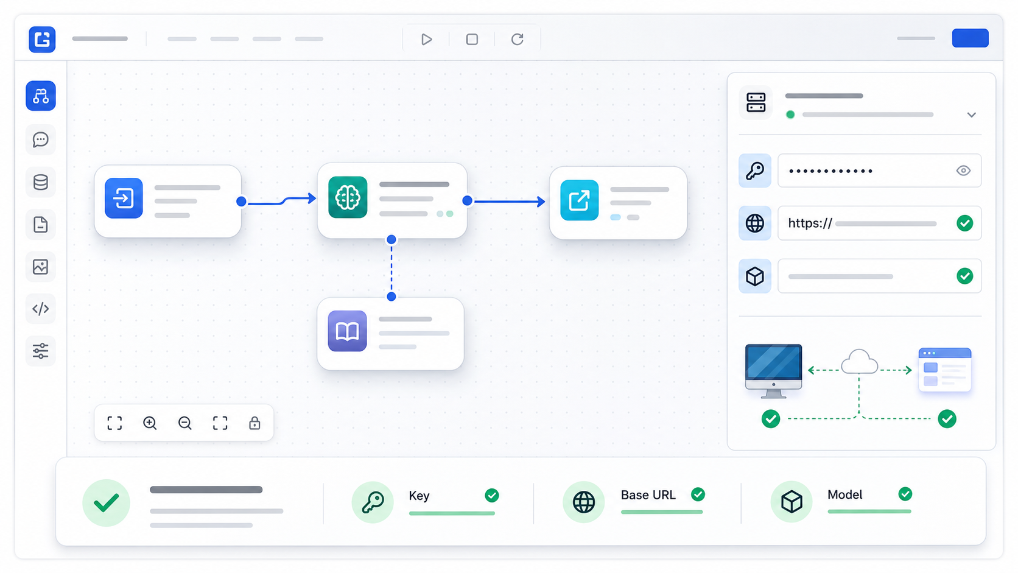The height and width of the screenshot is (573, 1018).
Task: Click the green progress bar under Key
Action: point(452,513)
